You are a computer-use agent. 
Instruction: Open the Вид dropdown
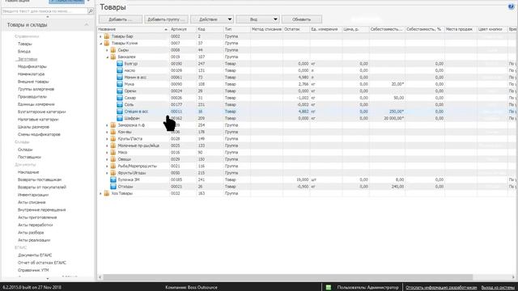click(257, 19)
